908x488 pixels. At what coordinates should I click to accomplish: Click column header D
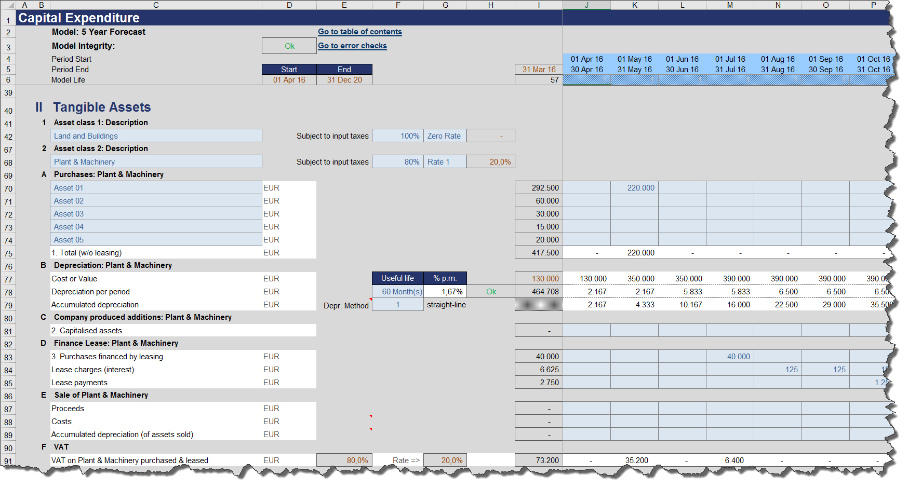[x=289, y=5]
